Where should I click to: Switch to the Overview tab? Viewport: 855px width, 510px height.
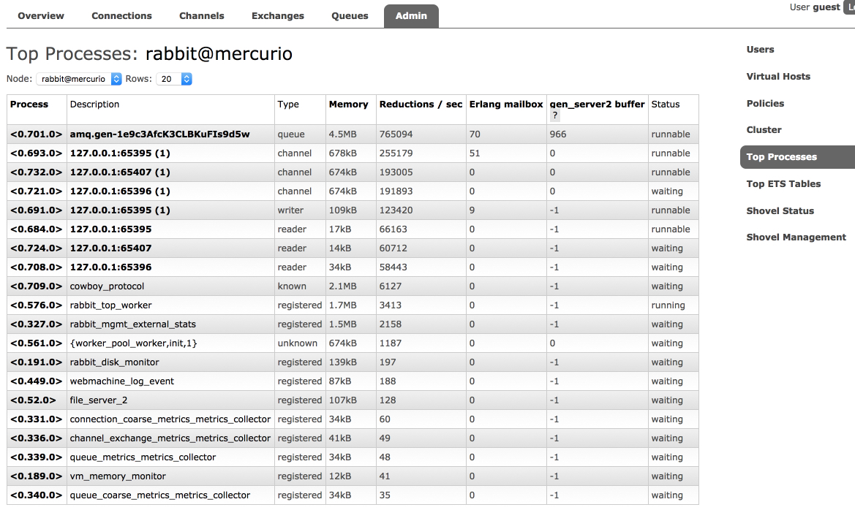(40, 15)
